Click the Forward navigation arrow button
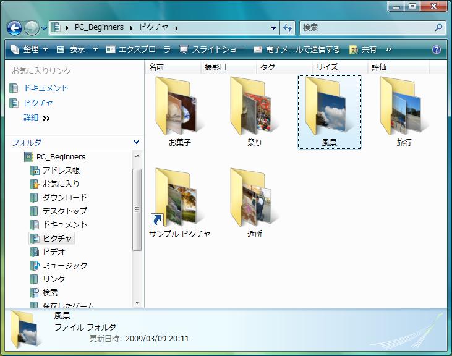This screenshot has height=356, width=452. 32,28
